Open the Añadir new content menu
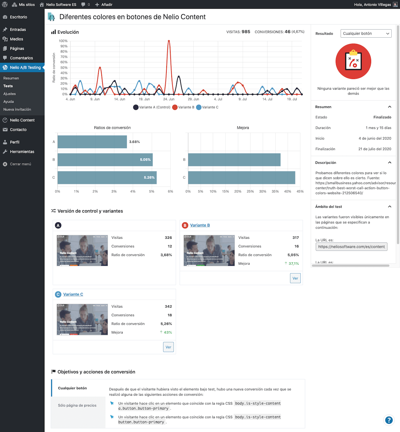This screenshot has height=432, width=400. tap(104, 5)
